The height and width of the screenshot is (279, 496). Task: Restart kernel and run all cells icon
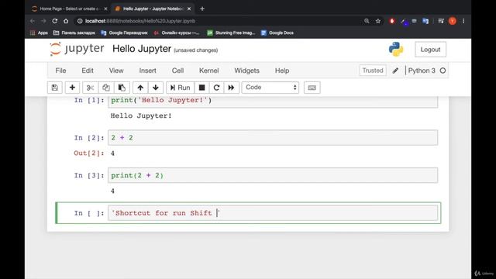tap(231, 88)
